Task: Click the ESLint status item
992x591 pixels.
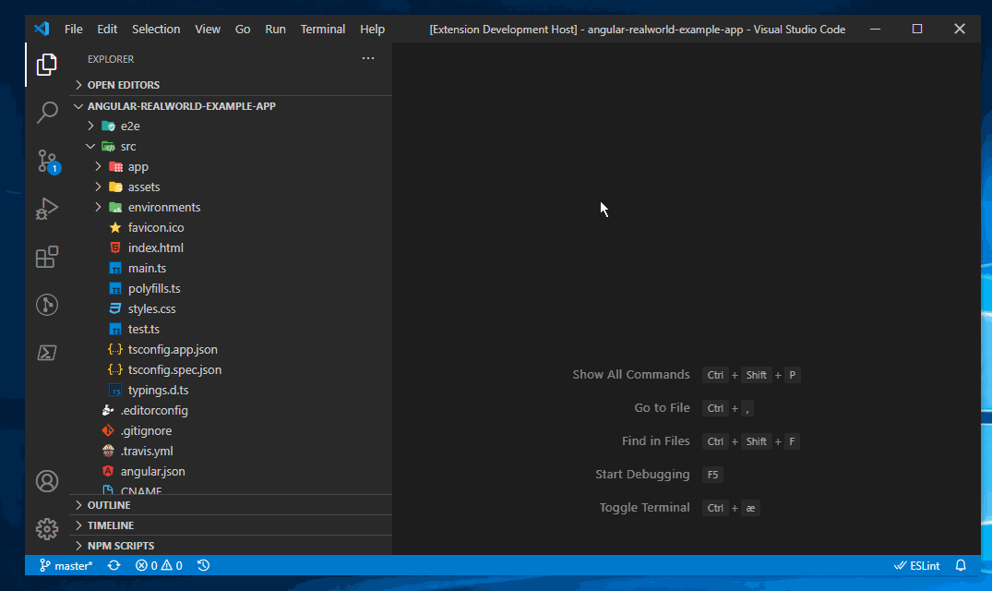Action: coord(916,566)
